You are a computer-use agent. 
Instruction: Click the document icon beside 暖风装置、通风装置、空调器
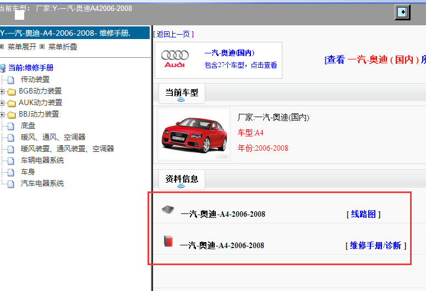click(x=11, y=149)
